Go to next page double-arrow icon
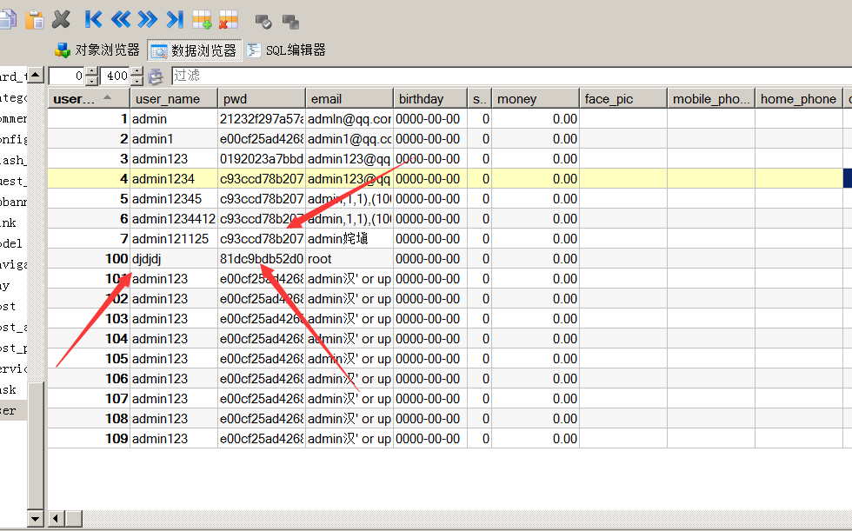The width and height of the screenshot is (852, 531). tap(147, 20)
